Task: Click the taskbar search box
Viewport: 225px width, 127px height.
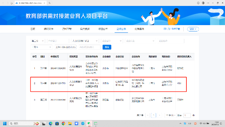Action: pos(24,124)
